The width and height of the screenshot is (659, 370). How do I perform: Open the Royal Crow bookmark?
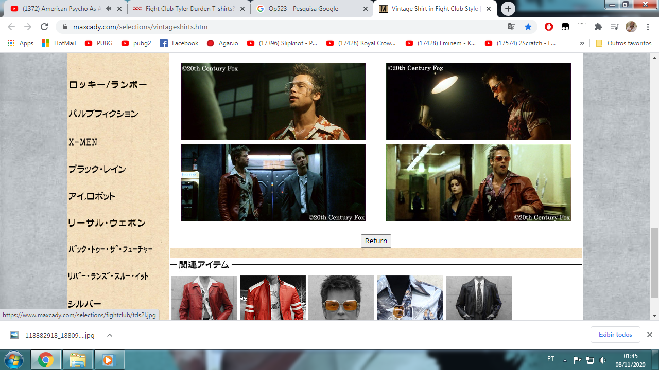pyautogui.click(x=361, y=43)
